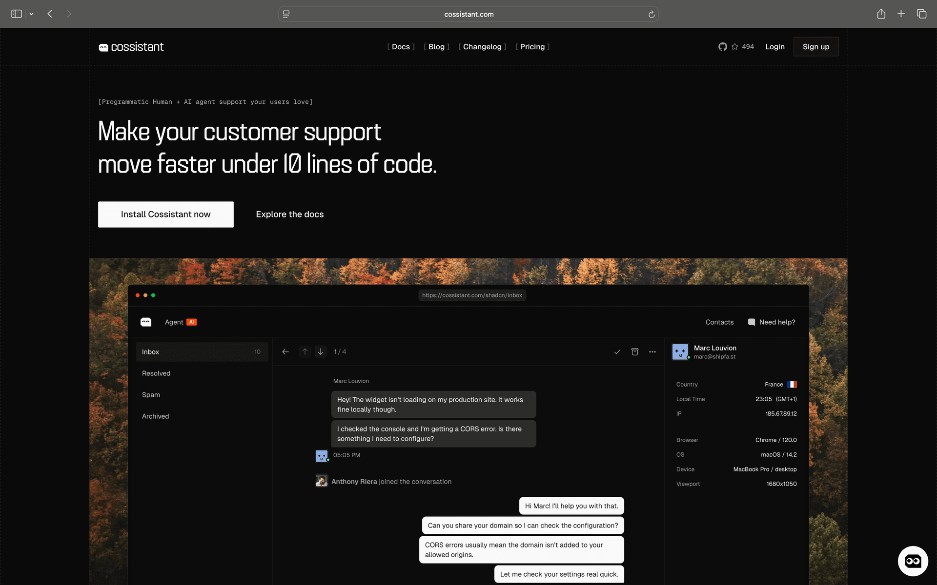Click the Sign up button
The height and width of the screenshot is (585, 937).
click(x=815, y=47)
